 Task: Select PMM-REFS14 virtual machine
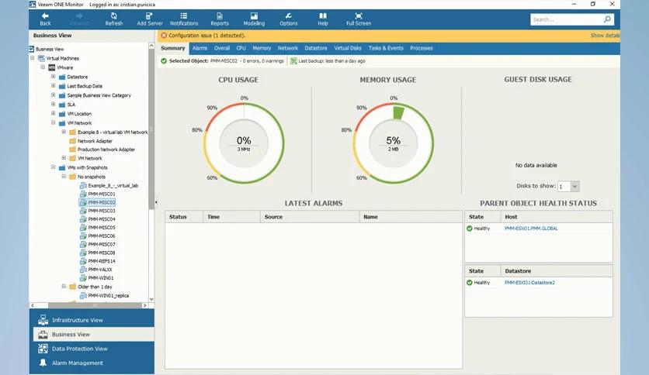coord(102,261)
